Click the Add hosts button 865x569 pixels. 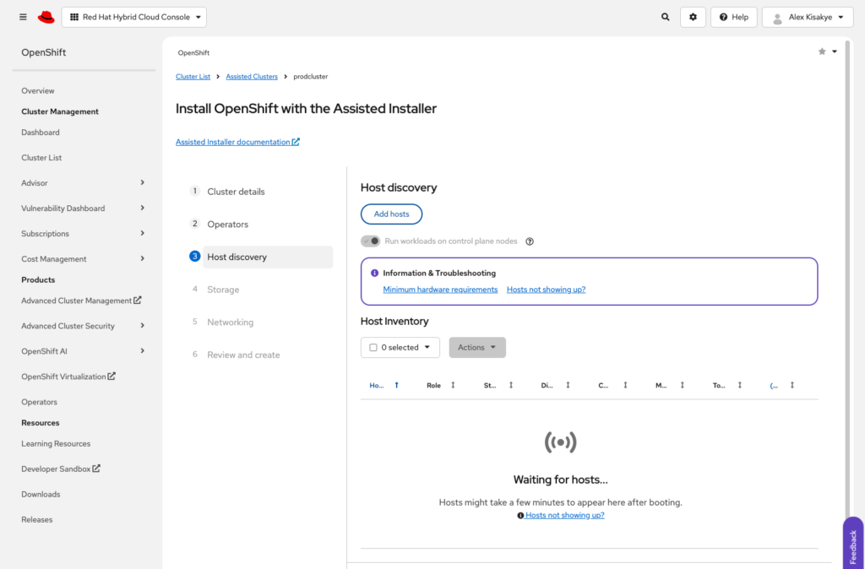tap(391, 214)
